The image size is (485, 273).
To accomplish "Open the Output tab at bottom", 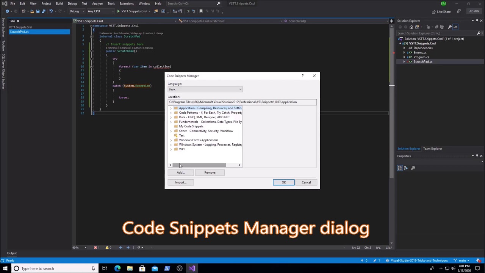I will pos(12,253).
